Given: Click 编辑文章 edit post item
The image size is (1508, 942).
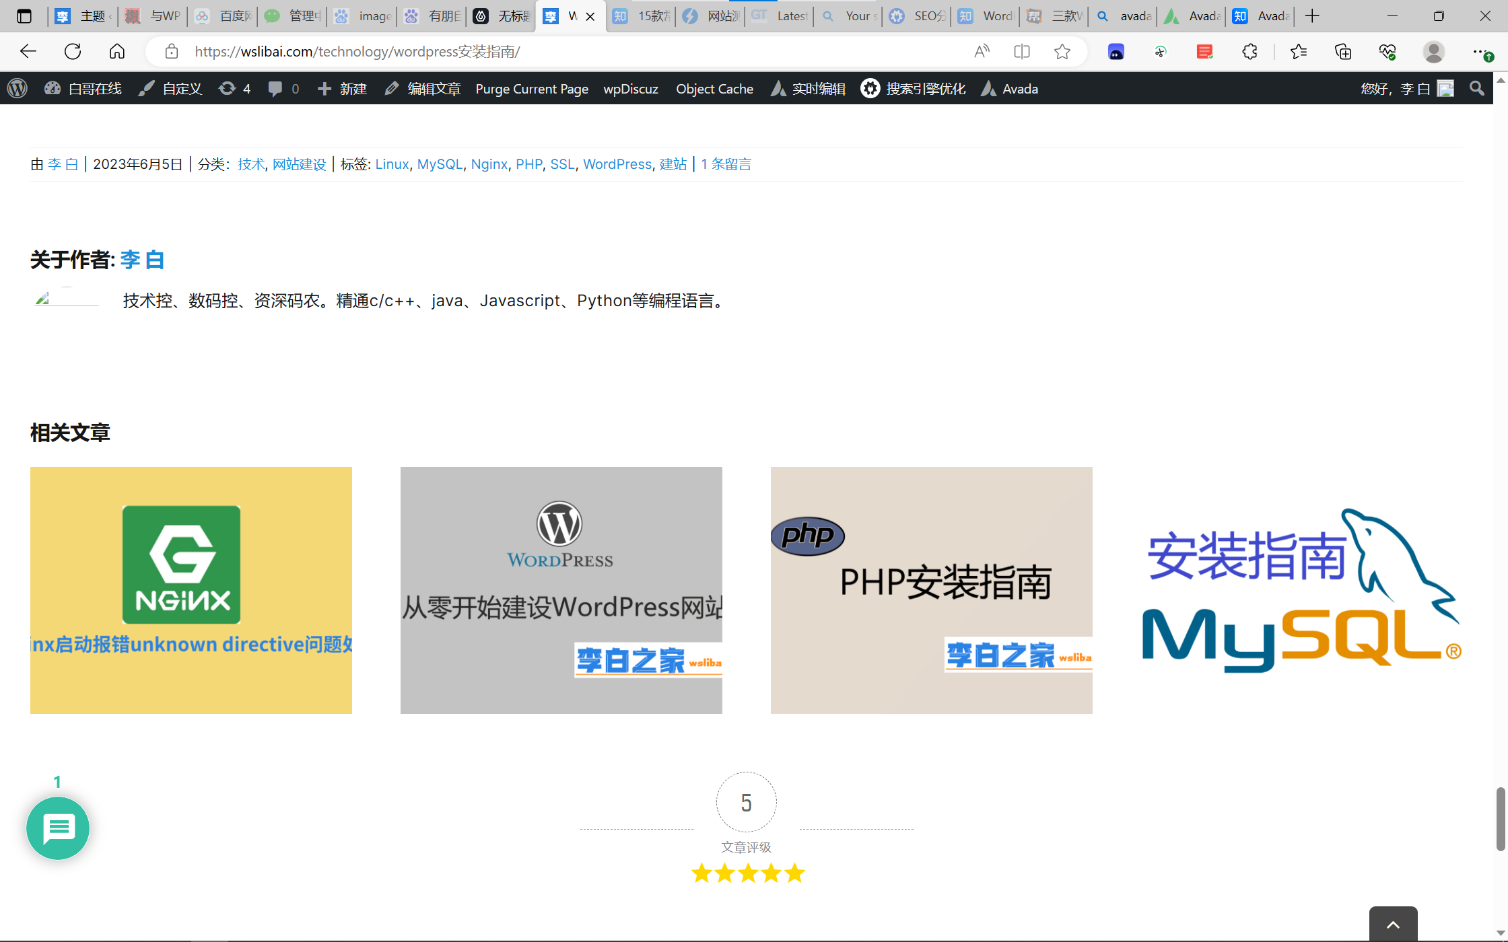Looking at the screenshot, I should (x=423, y=89).
